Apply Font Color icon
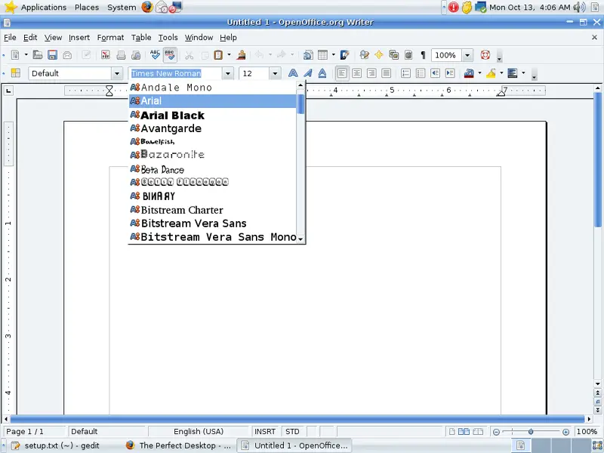Viewport: 604px width, 453px height. click(x=469, y=73)
